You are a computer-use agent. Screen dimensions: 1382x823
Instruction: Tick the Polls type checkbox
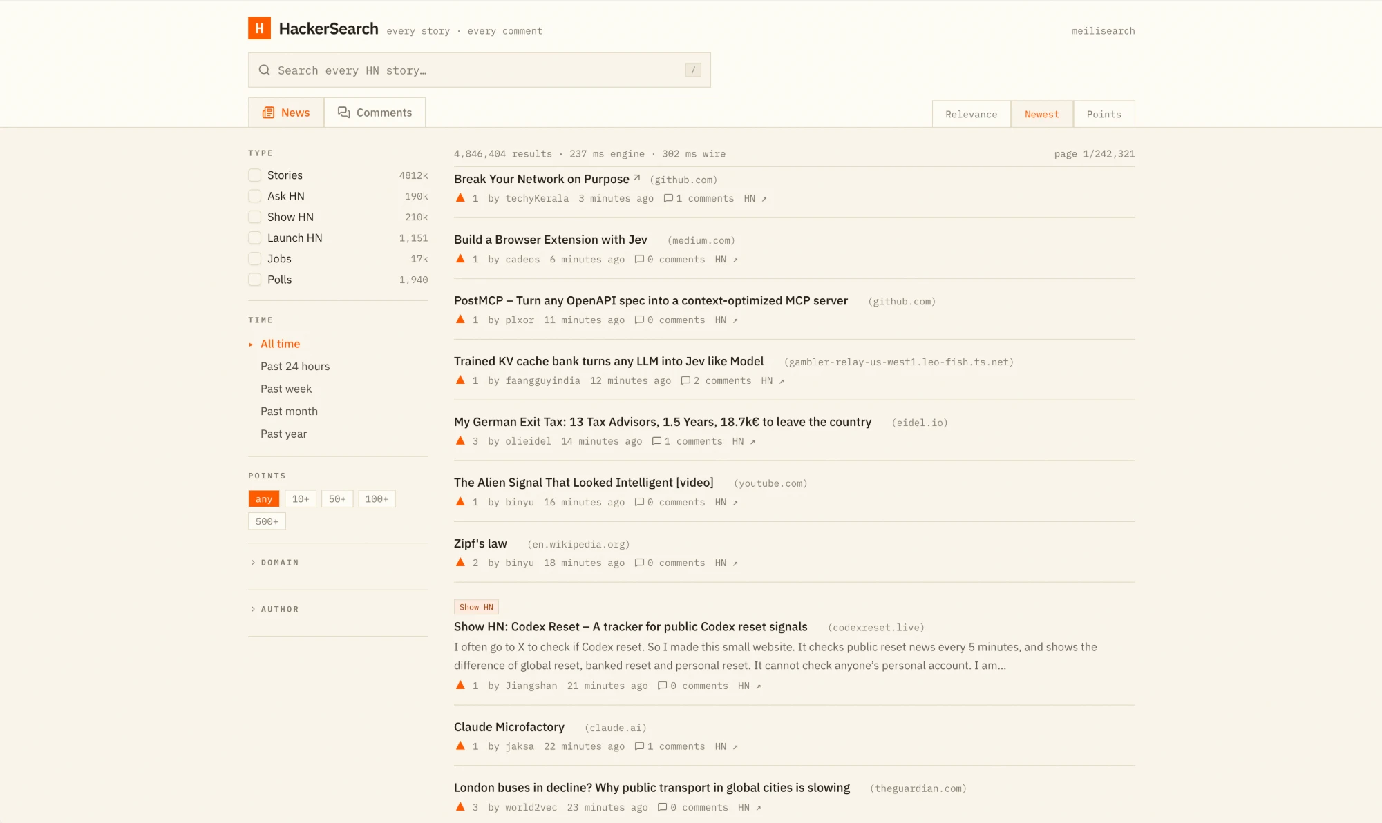255,280
